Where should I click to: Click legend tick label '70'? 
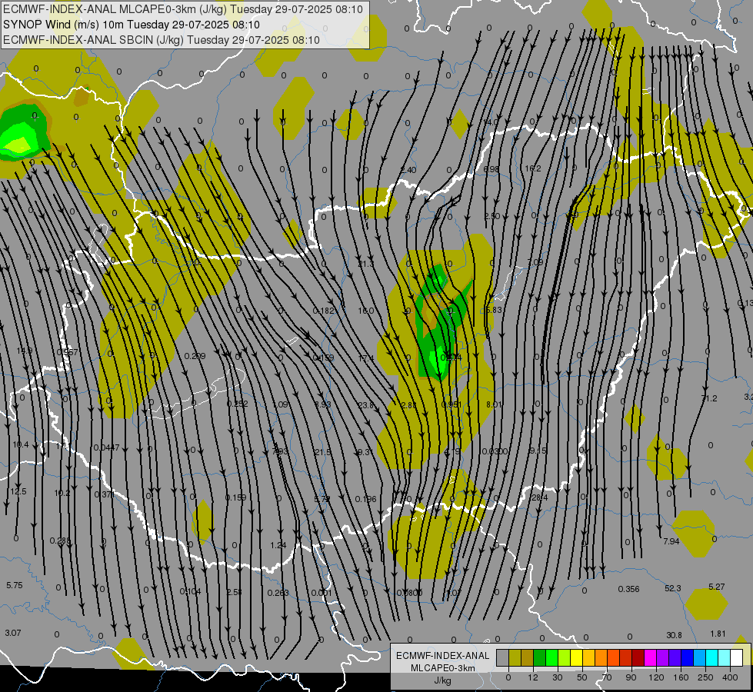607,677
